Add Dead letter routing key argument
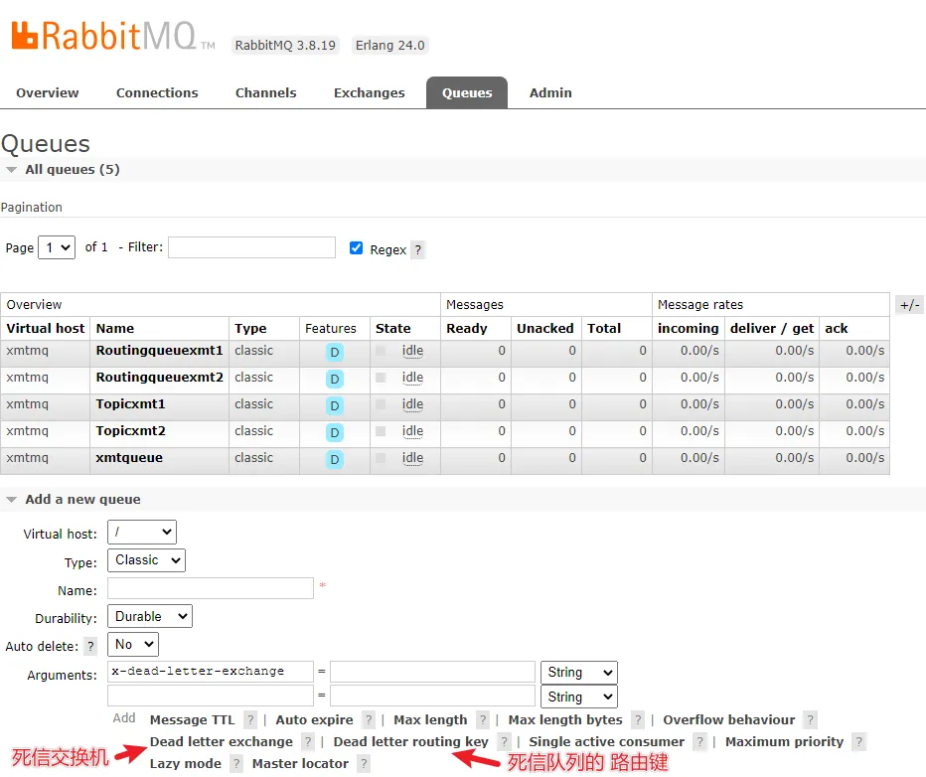This screenshot has height=777, width=926. pyautogui.click(x=411, y=741)
